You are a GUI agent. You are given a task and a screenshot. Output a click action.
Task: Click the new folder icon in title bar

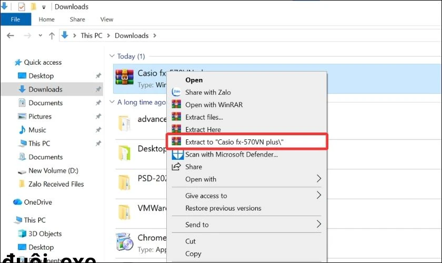coord(34,6)
